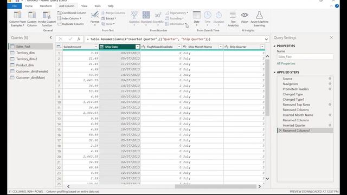Open the File tab
This screenshot has width=347, height=195.
point(15,6)
